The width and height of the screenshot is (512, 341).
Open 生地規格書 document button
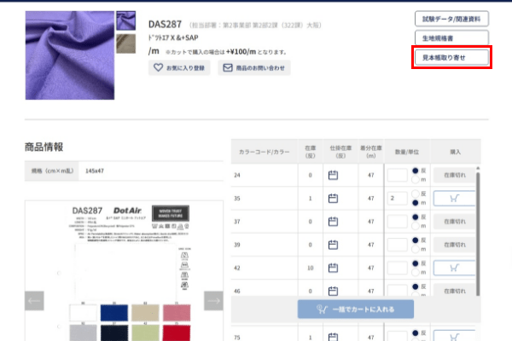pos(451,38)
